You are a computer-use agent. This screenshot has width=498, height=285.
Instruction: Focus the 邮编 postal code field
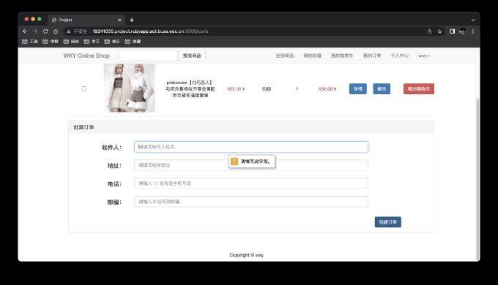pyautogui.click(x=251, y=202)
